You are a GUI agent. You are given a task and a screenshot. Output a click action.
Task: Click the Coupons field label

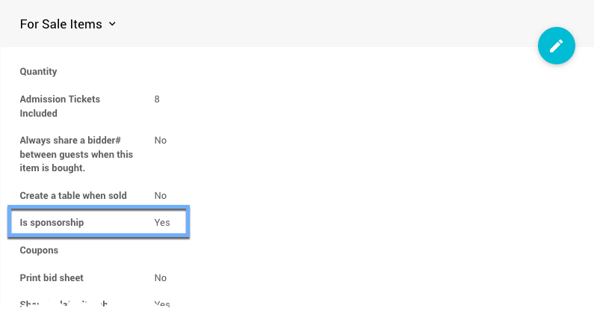(x=39, y=250)
